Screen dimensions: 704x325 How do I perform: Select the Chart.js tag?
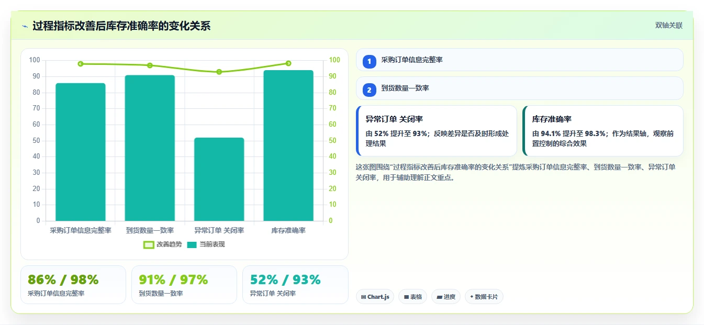375,297
